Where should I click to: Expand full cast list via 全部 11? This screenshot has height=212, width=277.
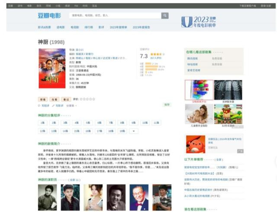tap(74, 180)
